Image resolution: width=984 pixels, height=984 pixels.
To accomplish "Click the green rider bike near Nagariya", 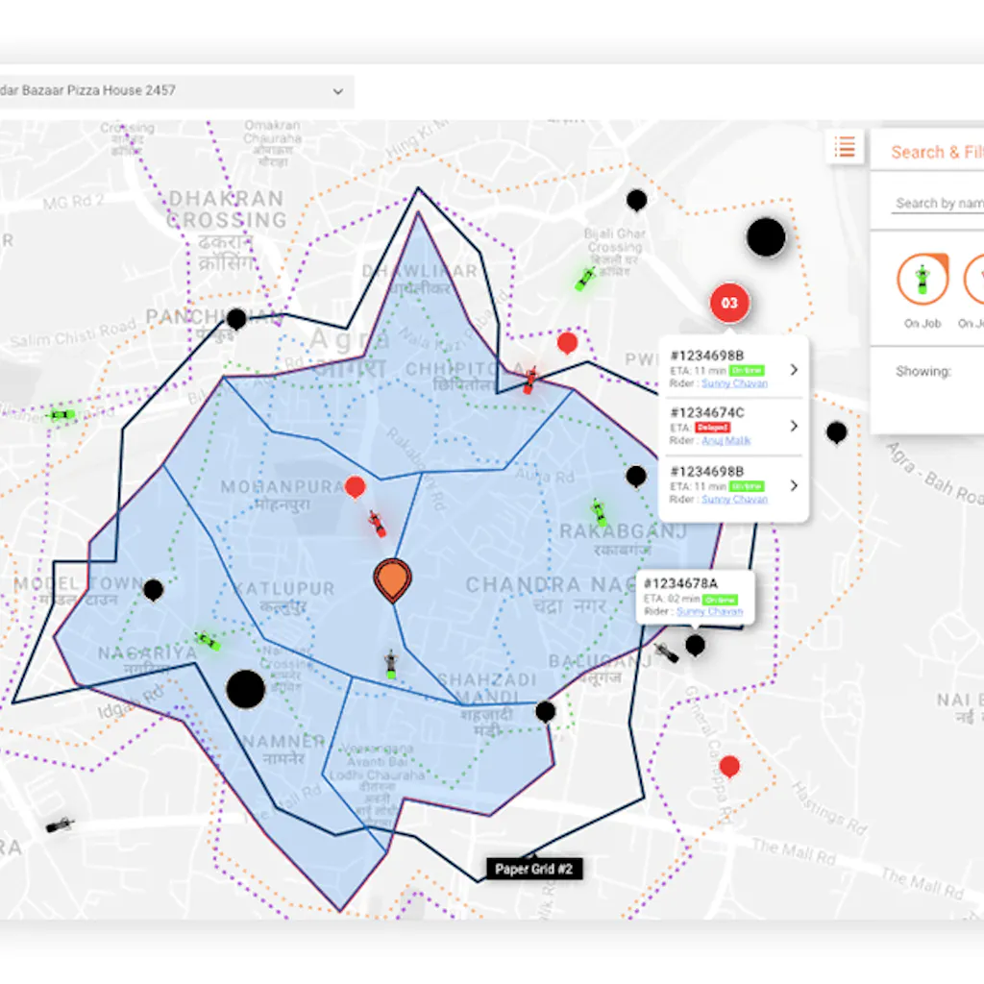I will click(209, 640).
